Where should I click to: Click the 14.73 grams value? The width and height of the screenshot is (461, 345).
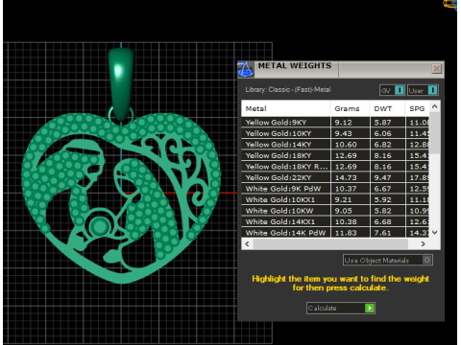(346, 177)
